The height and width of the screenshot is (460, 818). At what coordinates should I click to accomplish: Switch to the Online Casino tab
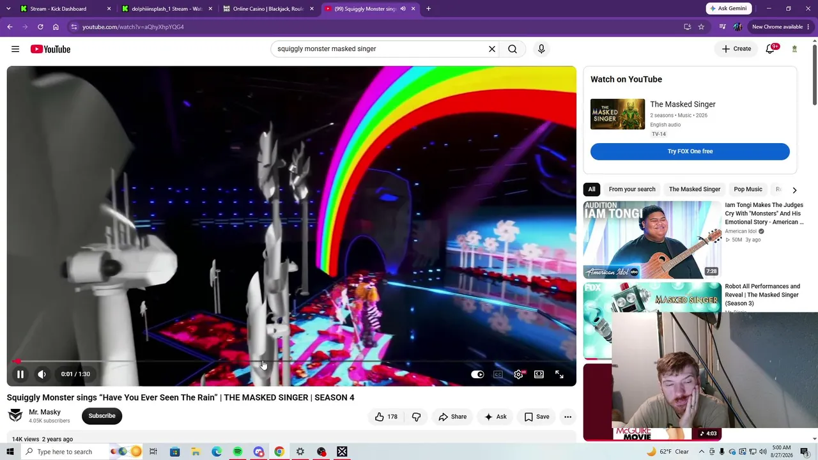tap(268, 9)
